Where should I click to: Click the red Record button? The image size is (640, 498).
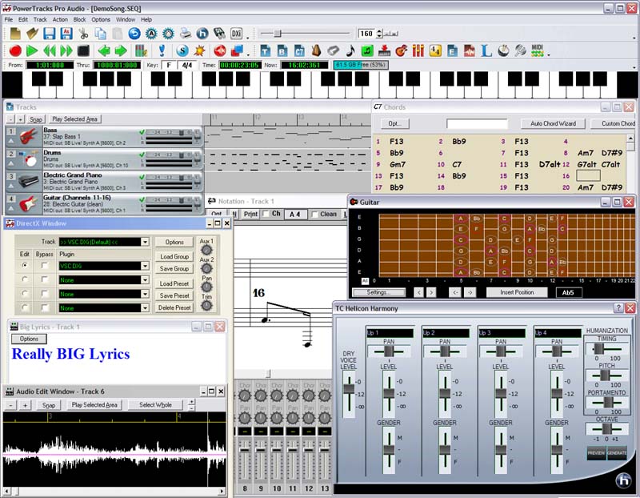15,51
